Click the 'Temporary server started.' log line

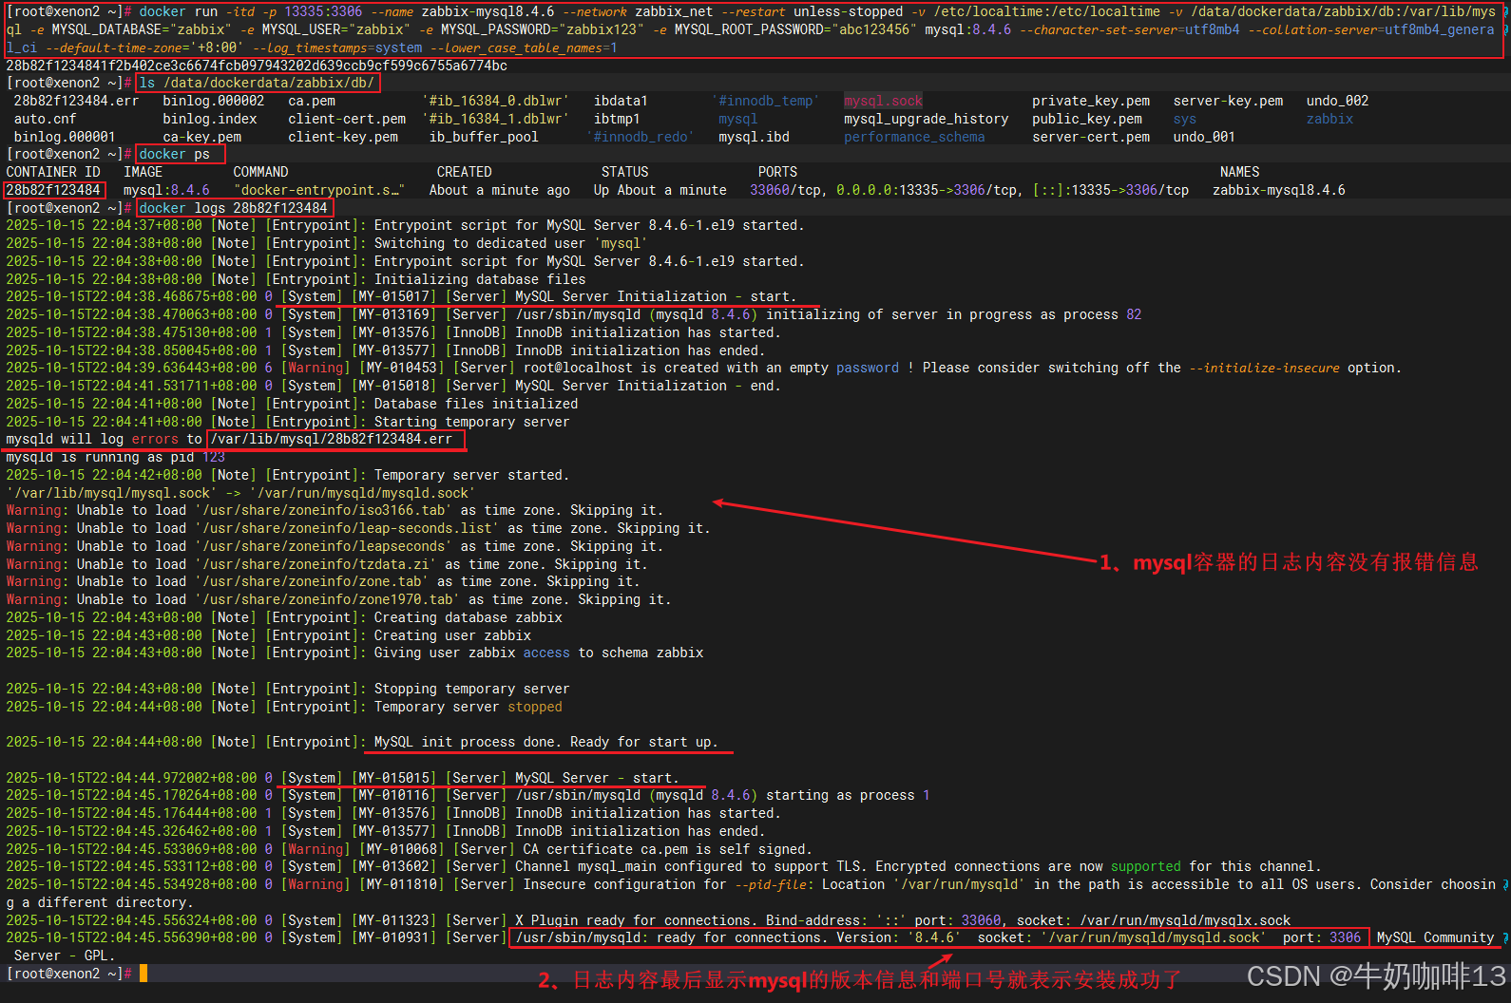(288, 475)
